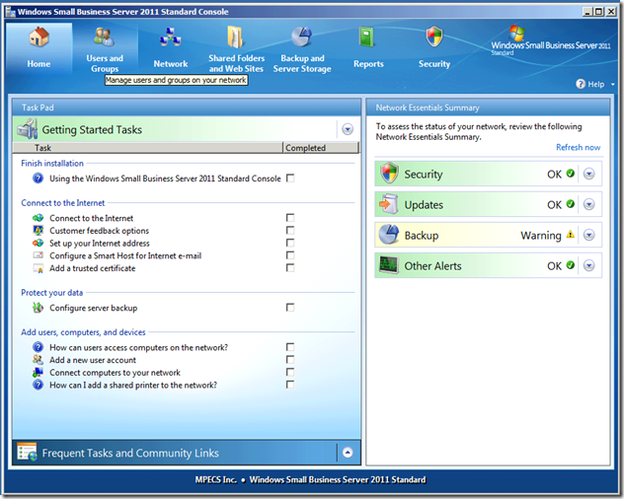Expand Frequent Tasks and Community Links
Viewport: 624px width, 499px height.
(347, 453)
